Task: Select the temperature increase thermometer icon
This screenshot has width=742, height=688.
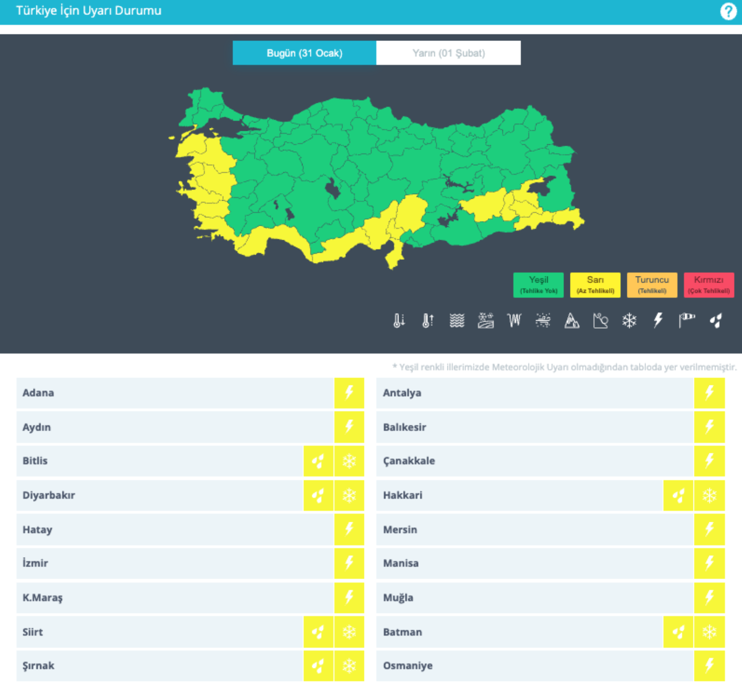Action: 428,321
